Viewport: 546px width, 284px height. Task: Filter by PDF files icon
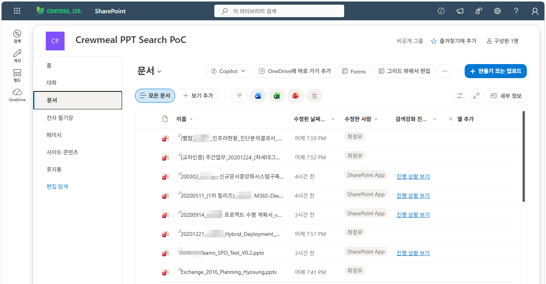314,96
